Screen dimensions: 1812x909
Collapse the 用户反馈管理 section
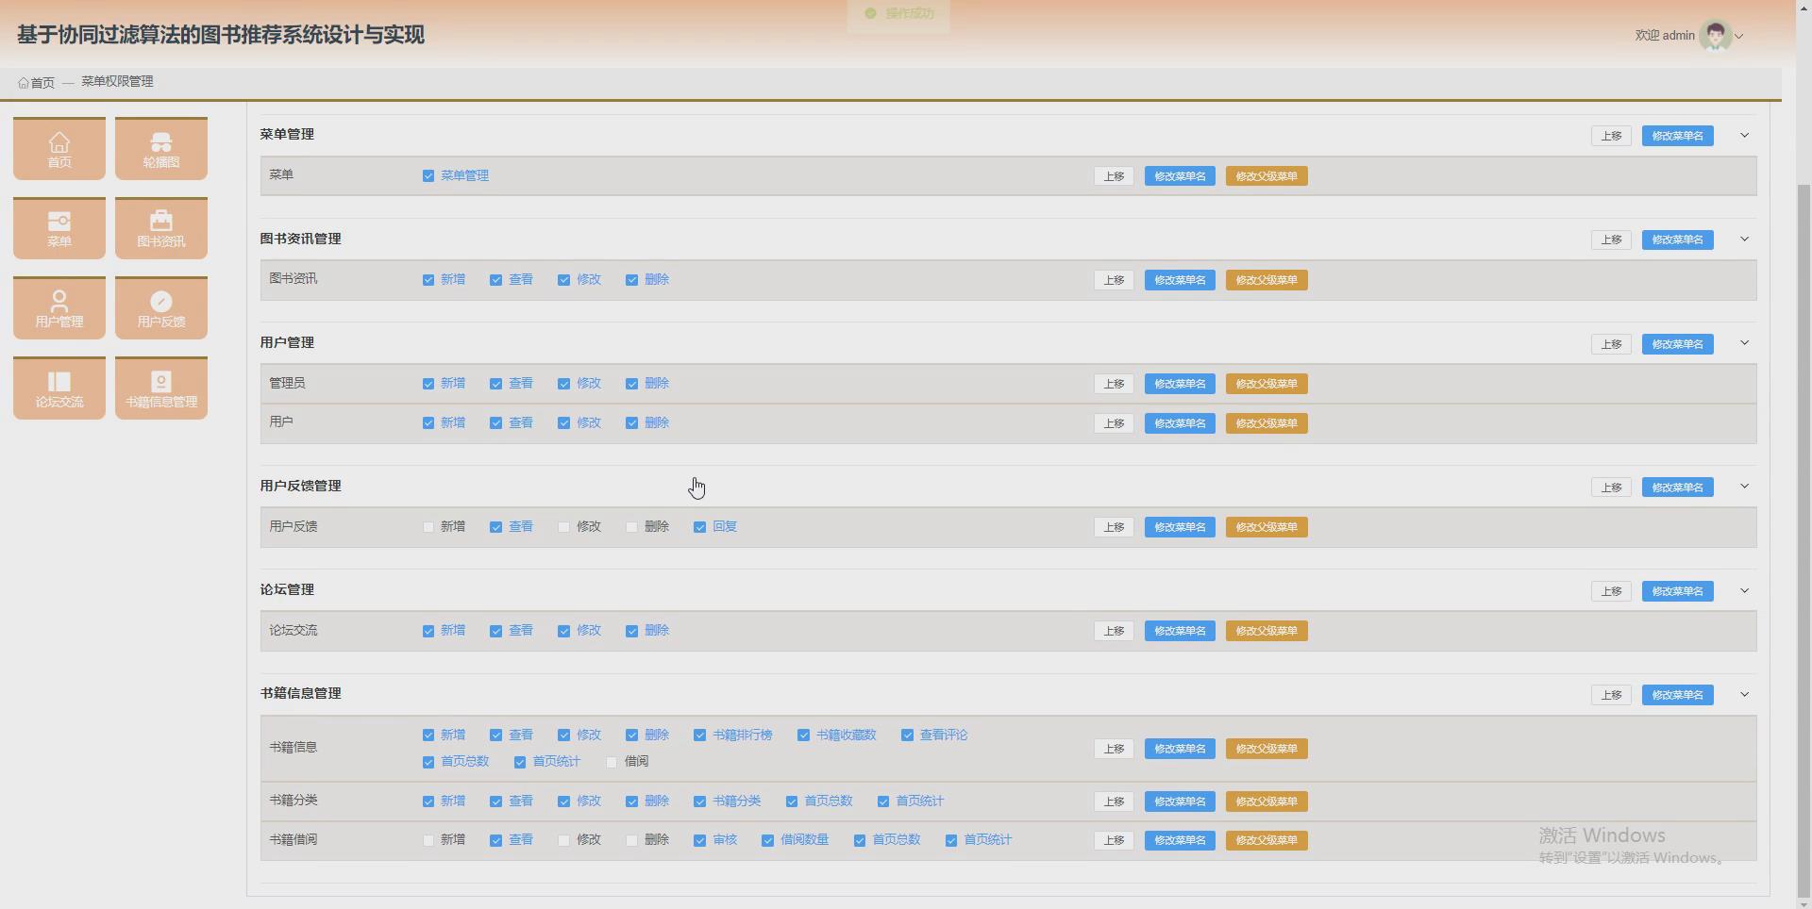(1744, 486)
